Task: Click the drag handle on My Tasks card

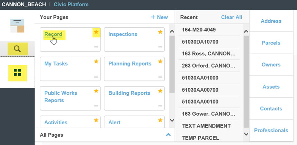Action: point(96,77)
